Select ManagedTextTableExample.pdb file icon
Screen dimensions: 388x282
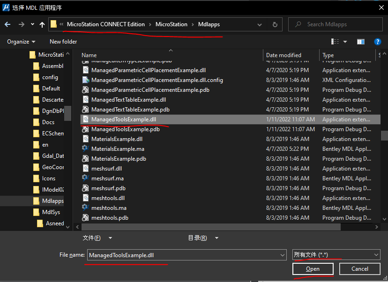85,109
